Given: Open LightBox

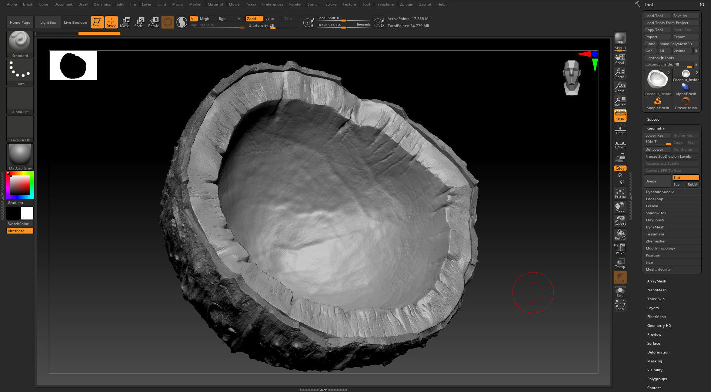Looking at the screenshot, I should click(x=48, y=22).
